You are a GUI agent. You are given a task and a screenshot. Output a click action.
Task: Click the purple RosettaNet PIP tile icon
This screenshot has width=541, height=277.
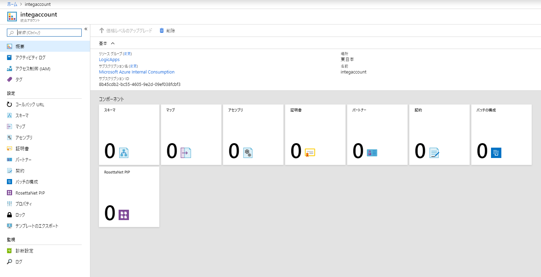tap(124, 215)
